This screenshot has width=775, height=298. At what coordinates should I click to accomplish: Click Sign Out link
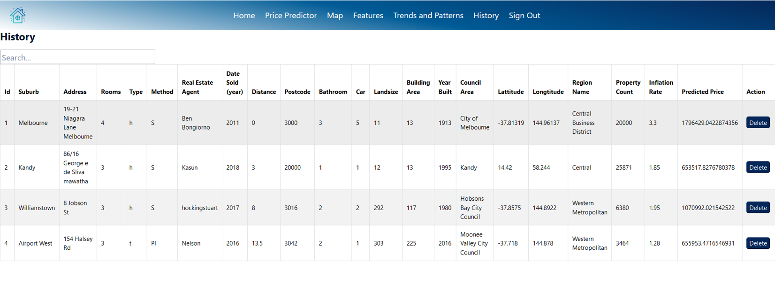pyautogui.click(x=524, y=15)
